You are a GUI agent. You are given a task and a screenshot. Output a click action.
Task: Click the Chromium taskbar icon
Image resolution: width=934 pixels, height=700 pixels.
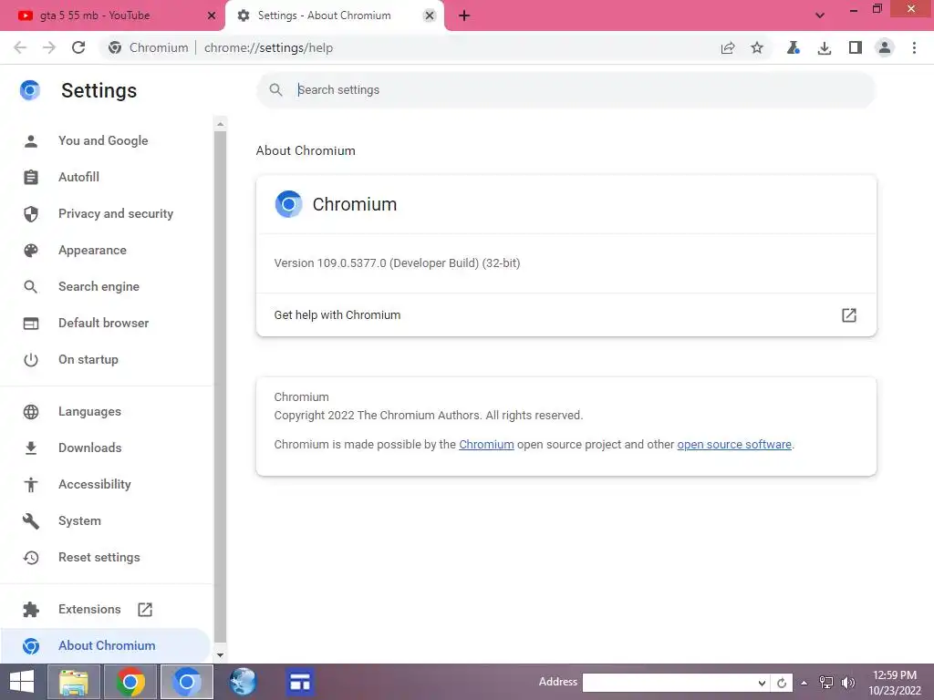coord(186,682)
